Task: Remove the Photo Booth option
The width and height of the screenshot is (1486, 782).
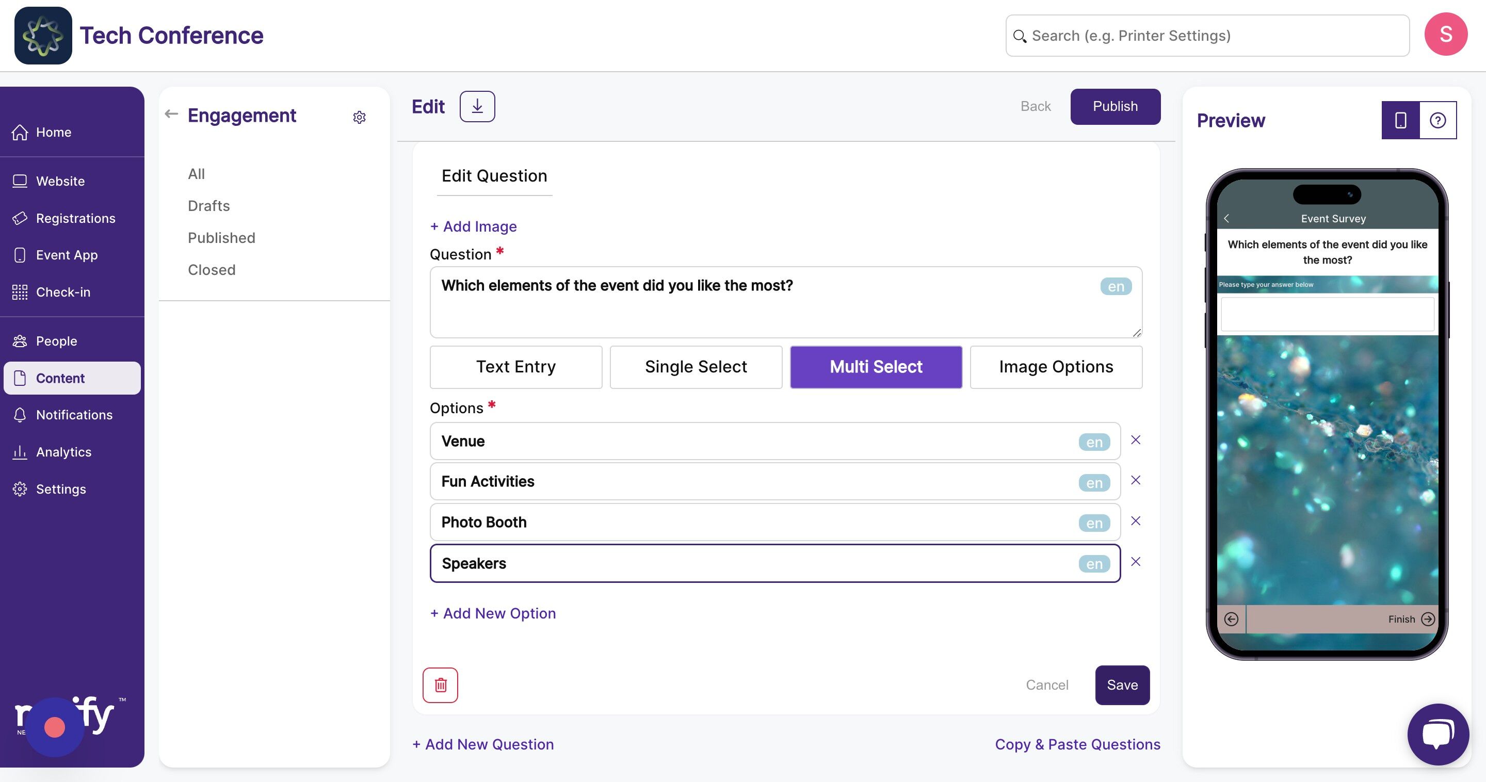Action: [x=1135, y=521]
